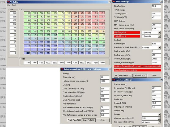Open the injector Divider dropdown
Image resolution: width=170 pixels, height=127 pixels.
159,114
